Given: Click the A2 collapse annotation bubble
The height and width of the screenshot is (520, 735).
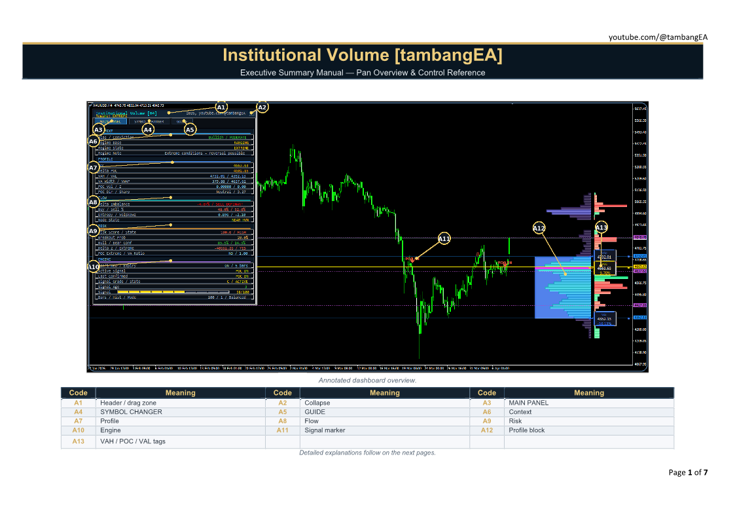Looking at the screenshot, I should coord(262,107).
